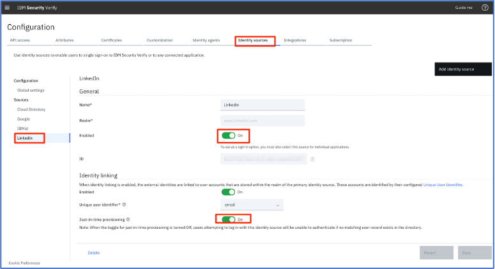The width and height of the screenshot is (495, 269).
Task: Click the Guide me link
Action: pyautogui.click(x=464, y=8)
